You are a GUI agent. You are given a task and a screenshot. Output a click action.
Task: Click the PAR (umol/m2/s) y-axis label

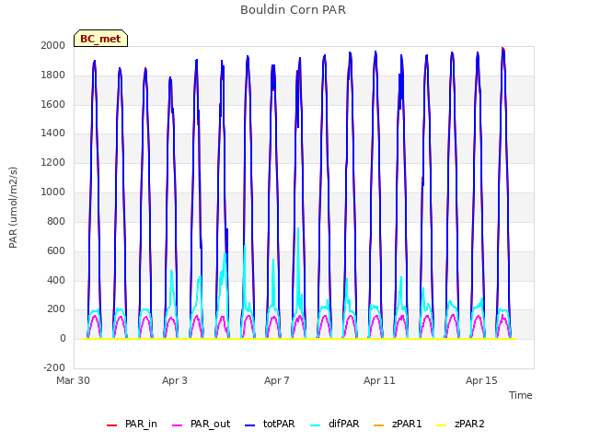click(x=13, y=207)
